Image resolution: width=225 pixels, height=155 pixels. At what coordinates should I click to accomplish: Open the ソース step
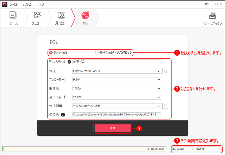(14, 18)
